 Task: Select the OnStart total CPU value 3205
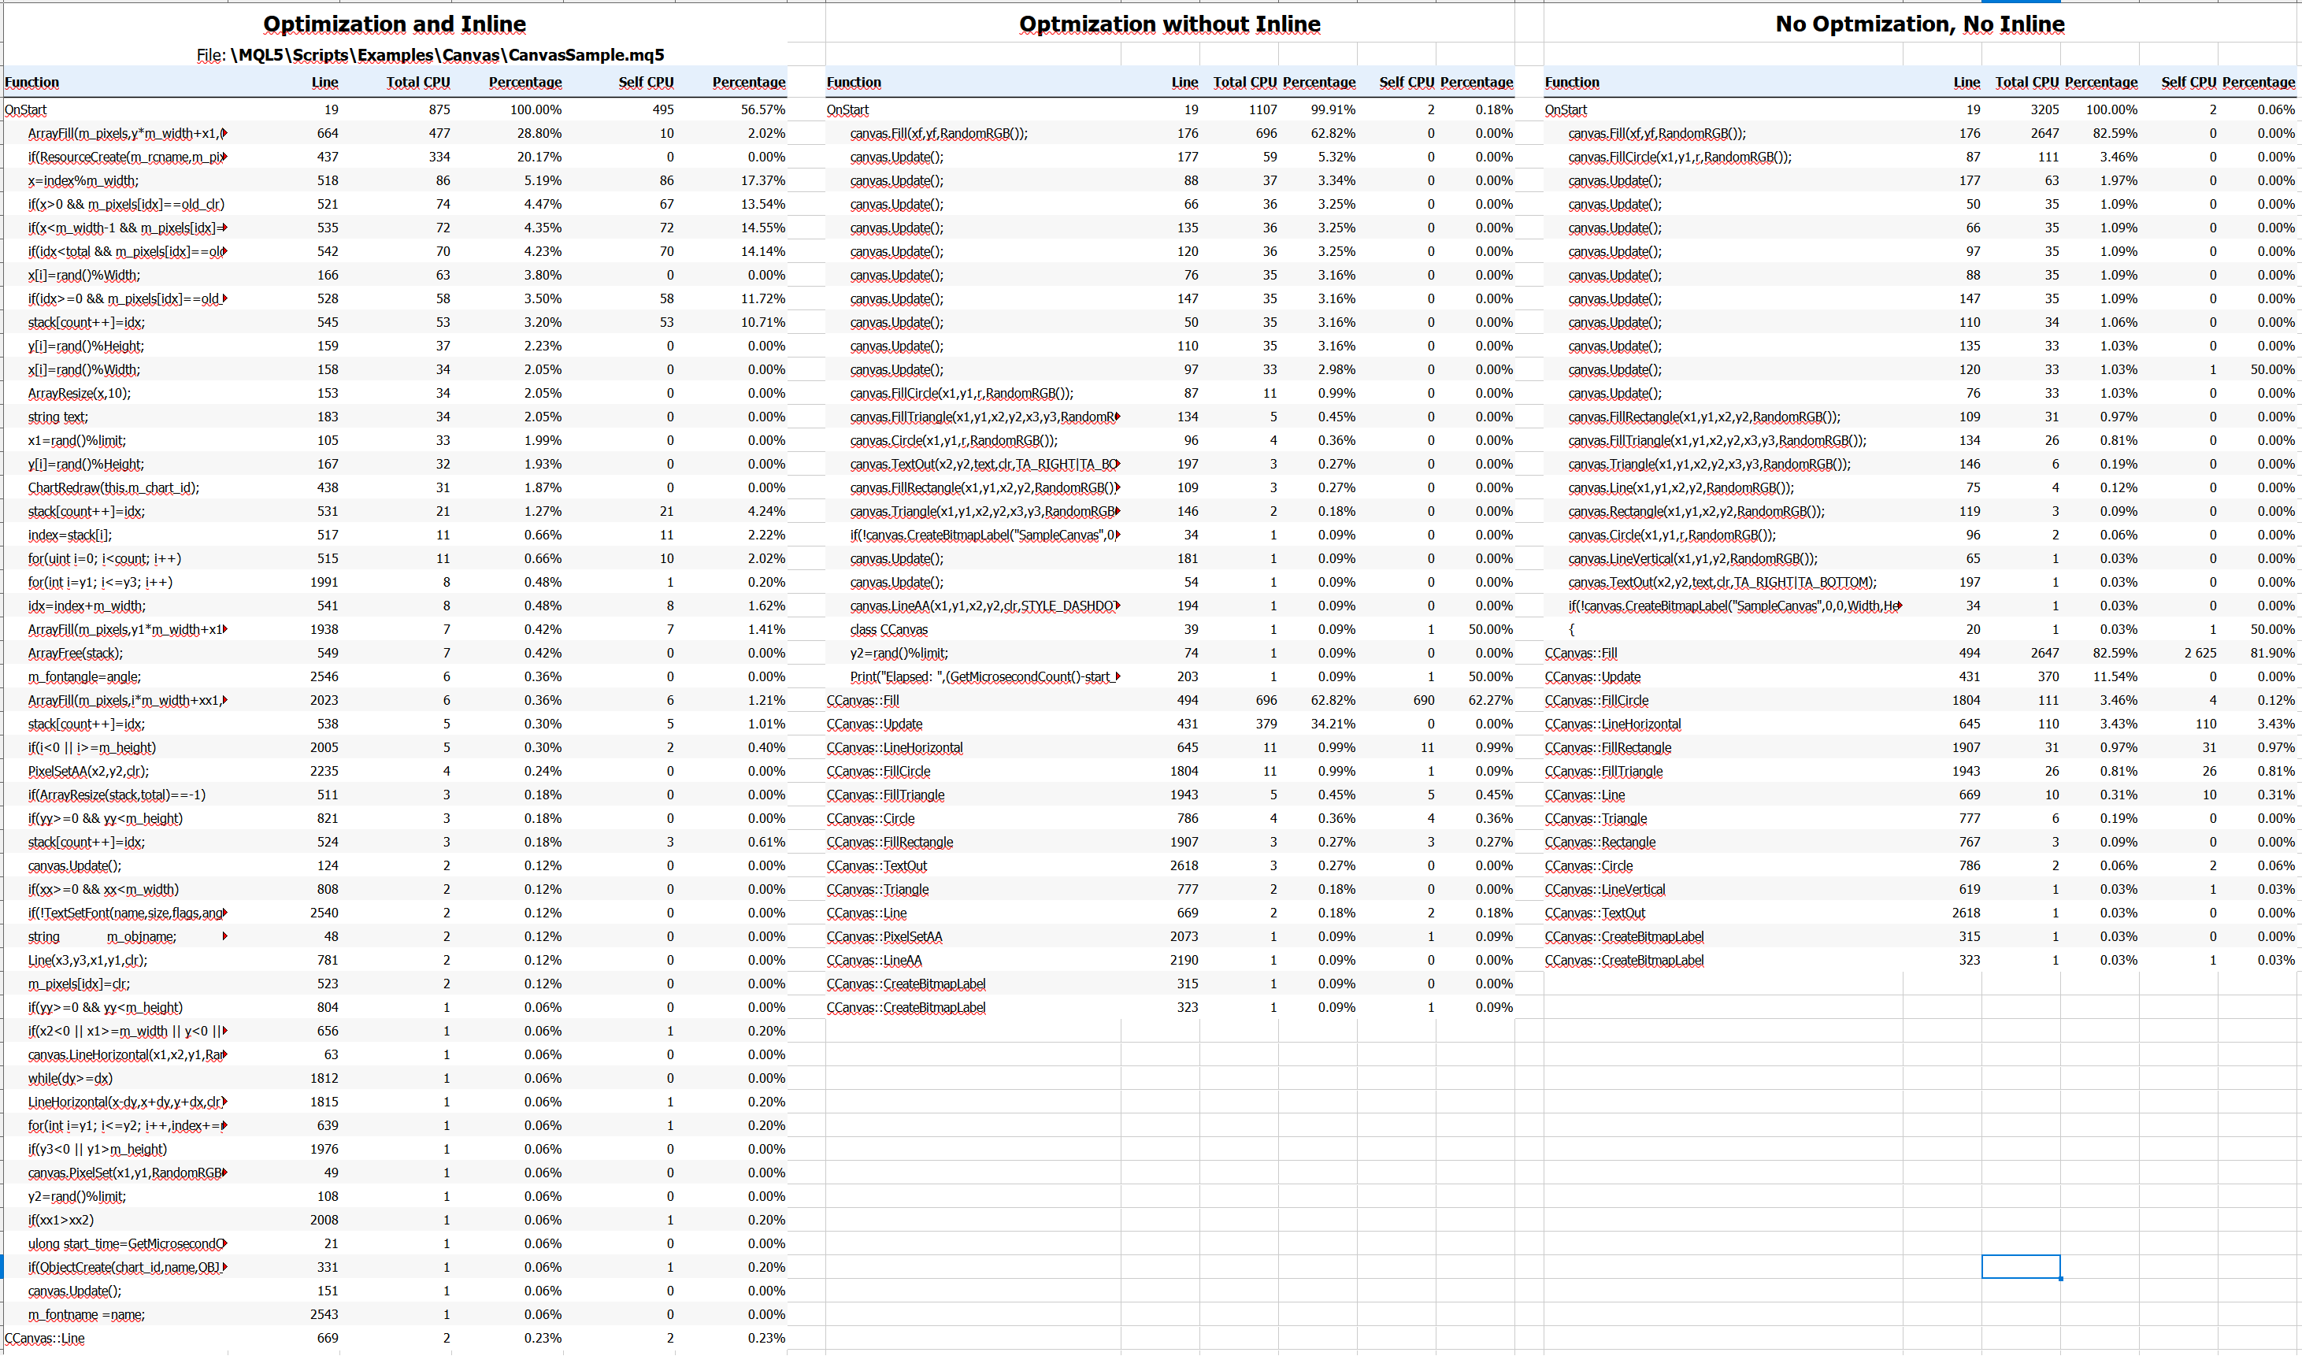[2045, 109]
